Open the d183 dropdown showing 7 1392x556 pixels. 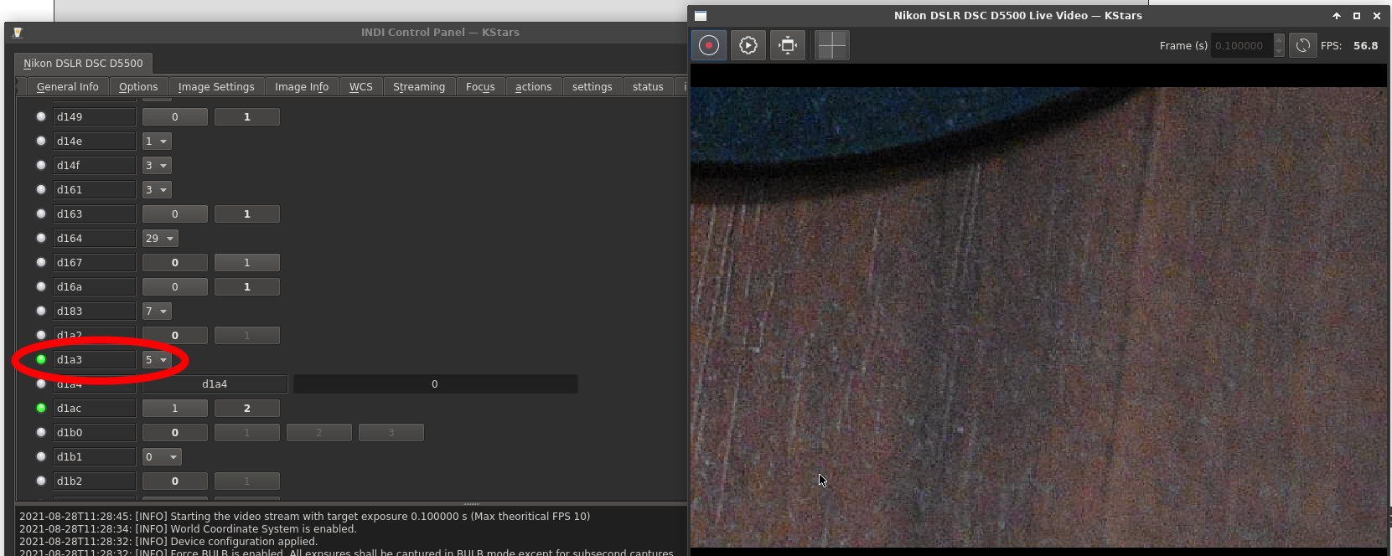pyautogui.click(x=157, y=311)
